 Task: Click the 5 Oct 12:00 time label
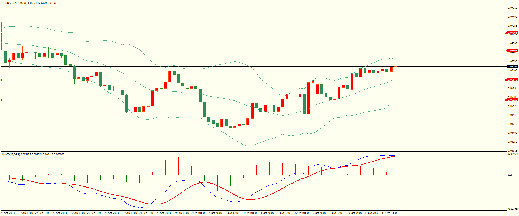pos(284,213)
